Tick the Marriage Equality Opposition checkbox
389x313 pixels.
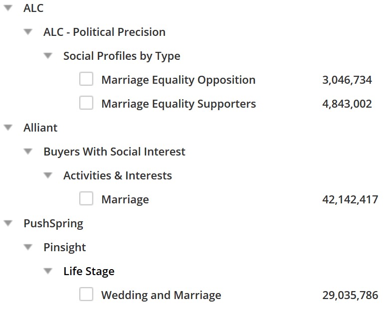point(86,79)
